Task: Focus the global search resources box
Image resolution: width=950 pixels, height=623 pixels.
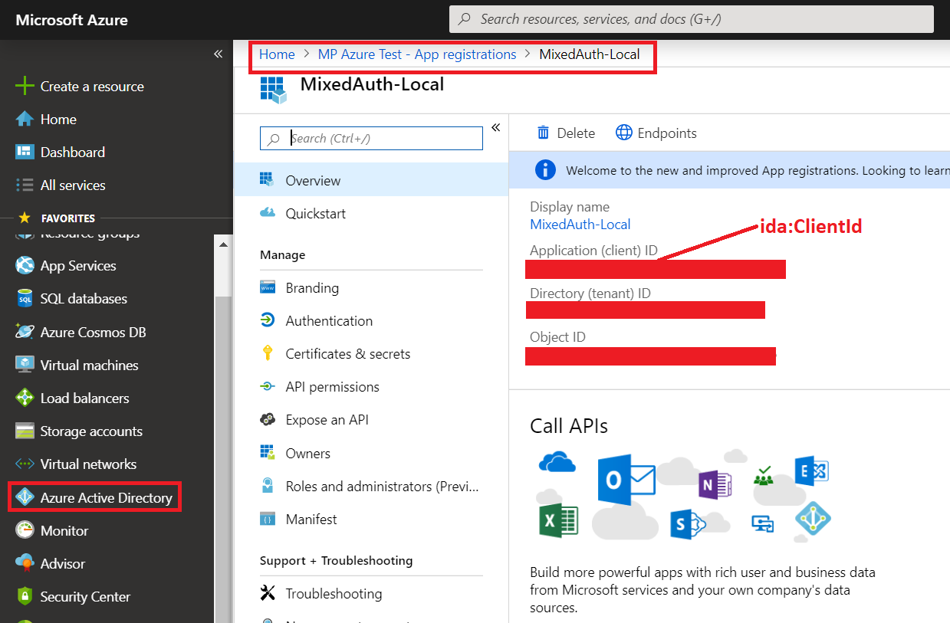Action: pyautogui.click(x=691, y=19)
